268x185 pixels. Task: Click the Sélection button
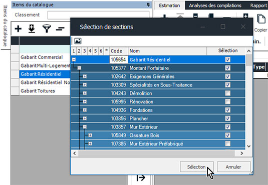click(197, 166)
